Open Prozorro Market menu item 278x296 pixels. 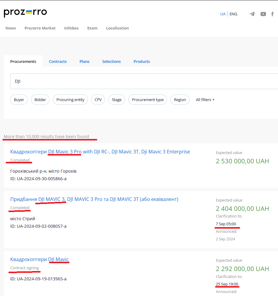(40, 28)
